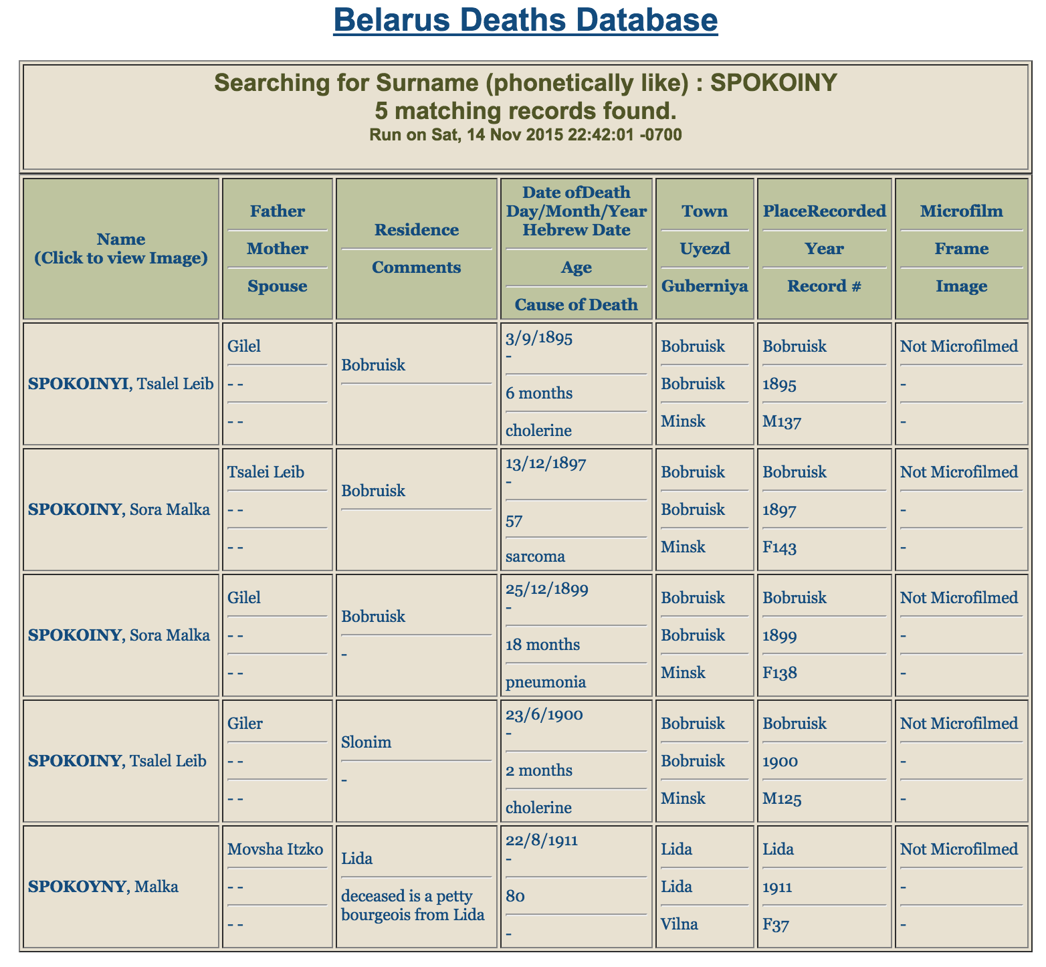Screen dimensions: 1046x967
Task: Select the pneumonia cause of death text
Action: pos(546,682)
